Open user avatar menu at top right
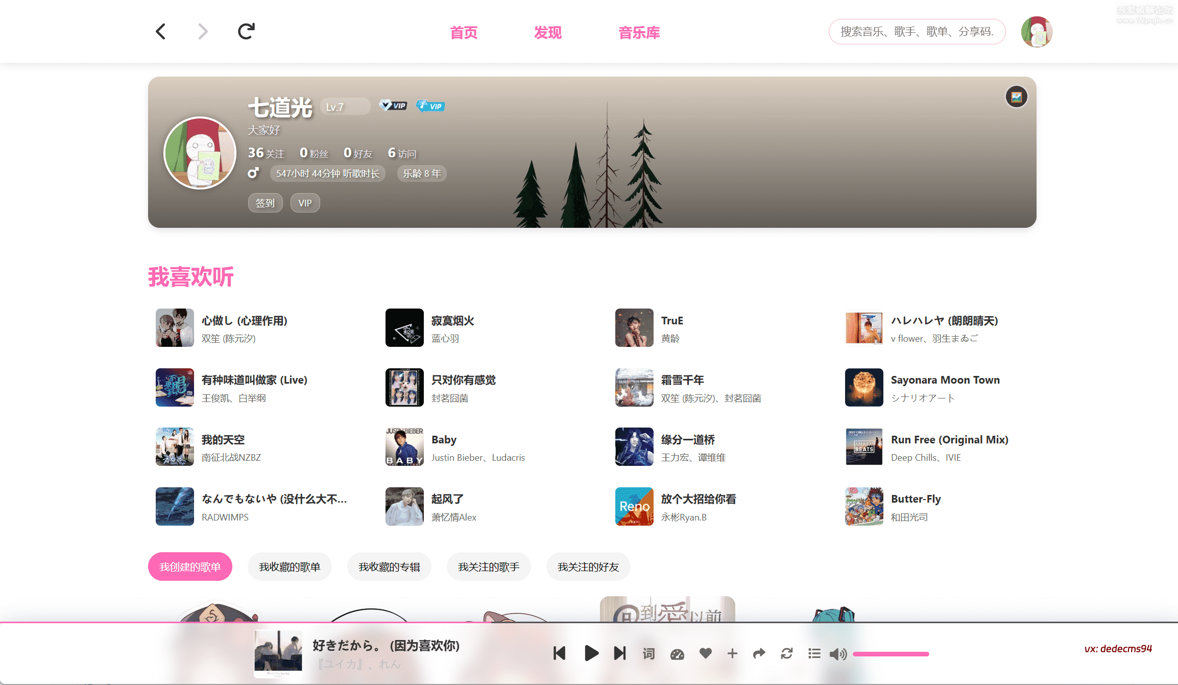Image resolution: width=1178 pixels, height=685 pixels. pyautogui.click(x=1037, y=32)
